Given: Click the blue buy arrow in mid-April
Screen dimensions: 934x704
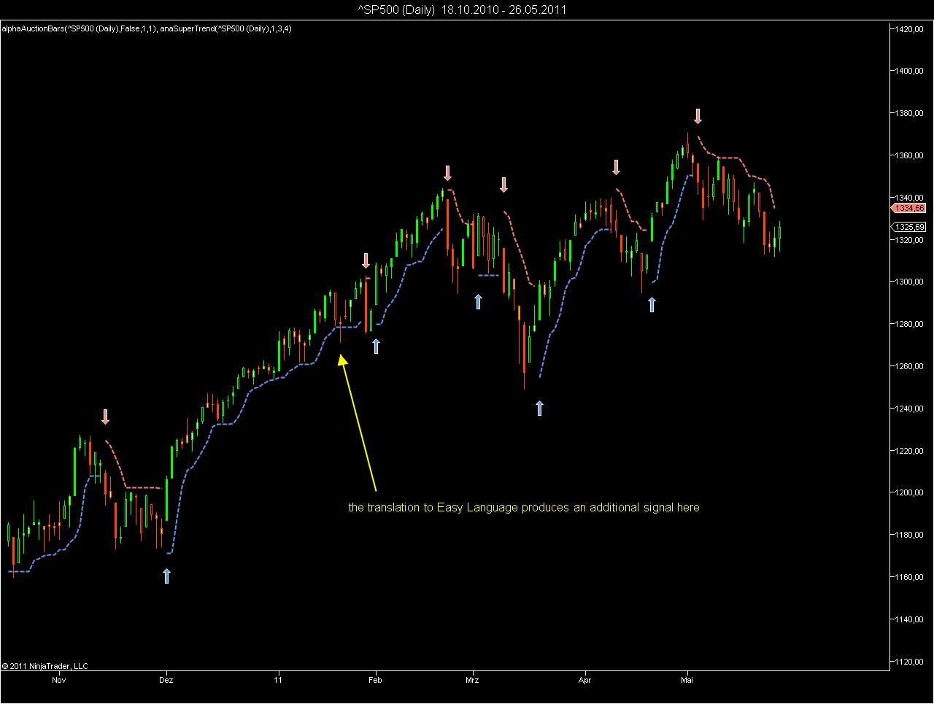Looking at the screenshot, I should pos(652,304).
